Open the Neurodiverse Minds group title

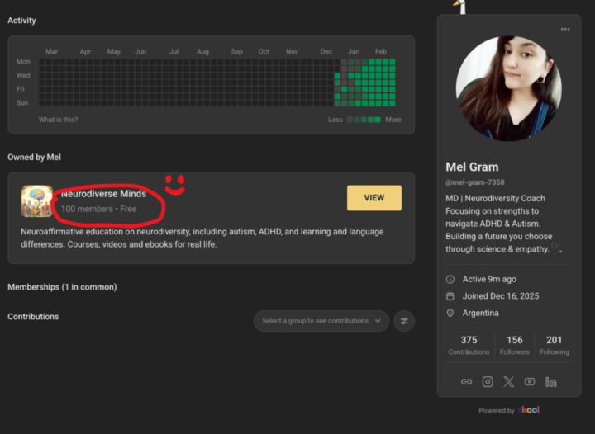[x=103, y=194]
